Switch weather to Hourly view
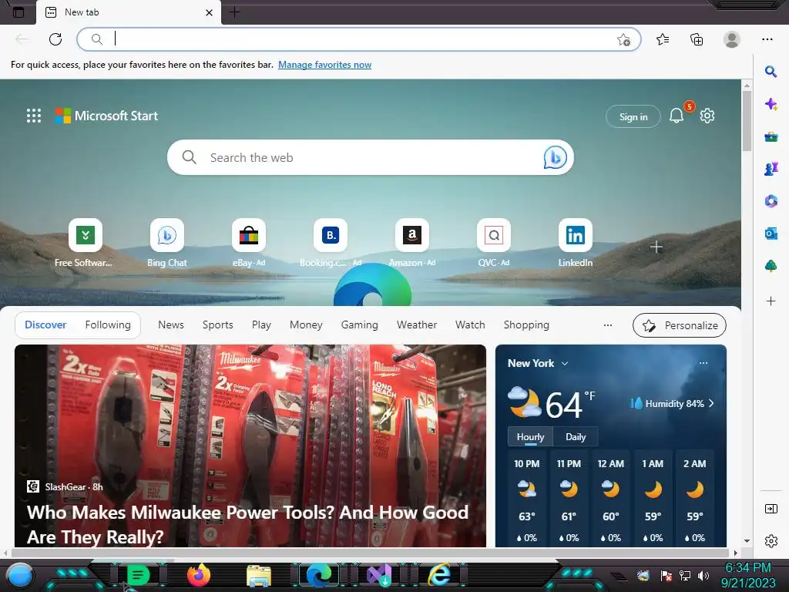The image size is (789, 592). [x=530, y=437]
